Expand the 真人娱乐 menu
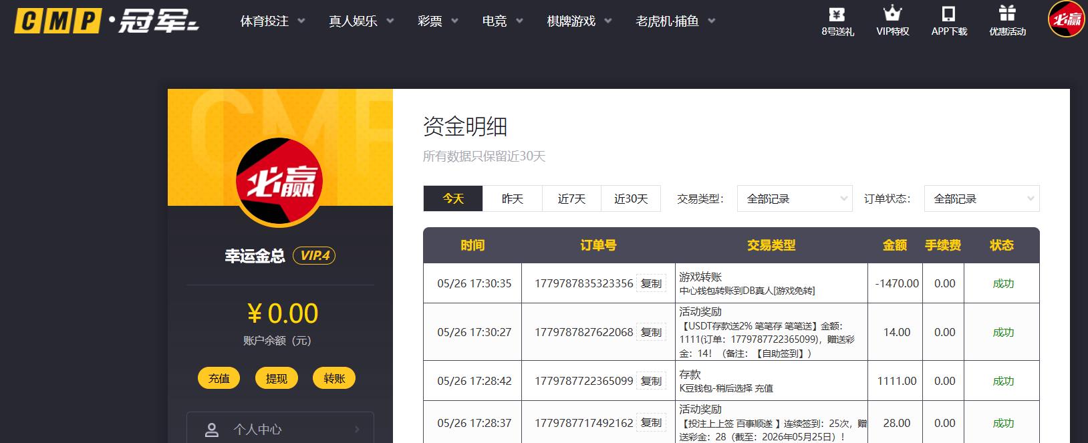1088x443 pixels. [x=361, y=21]
